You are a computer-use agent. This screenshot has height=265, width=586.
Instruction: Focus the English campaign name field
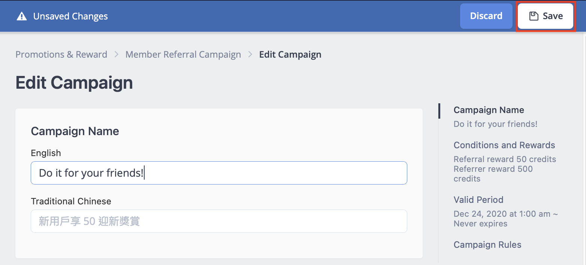coord(219,173)
